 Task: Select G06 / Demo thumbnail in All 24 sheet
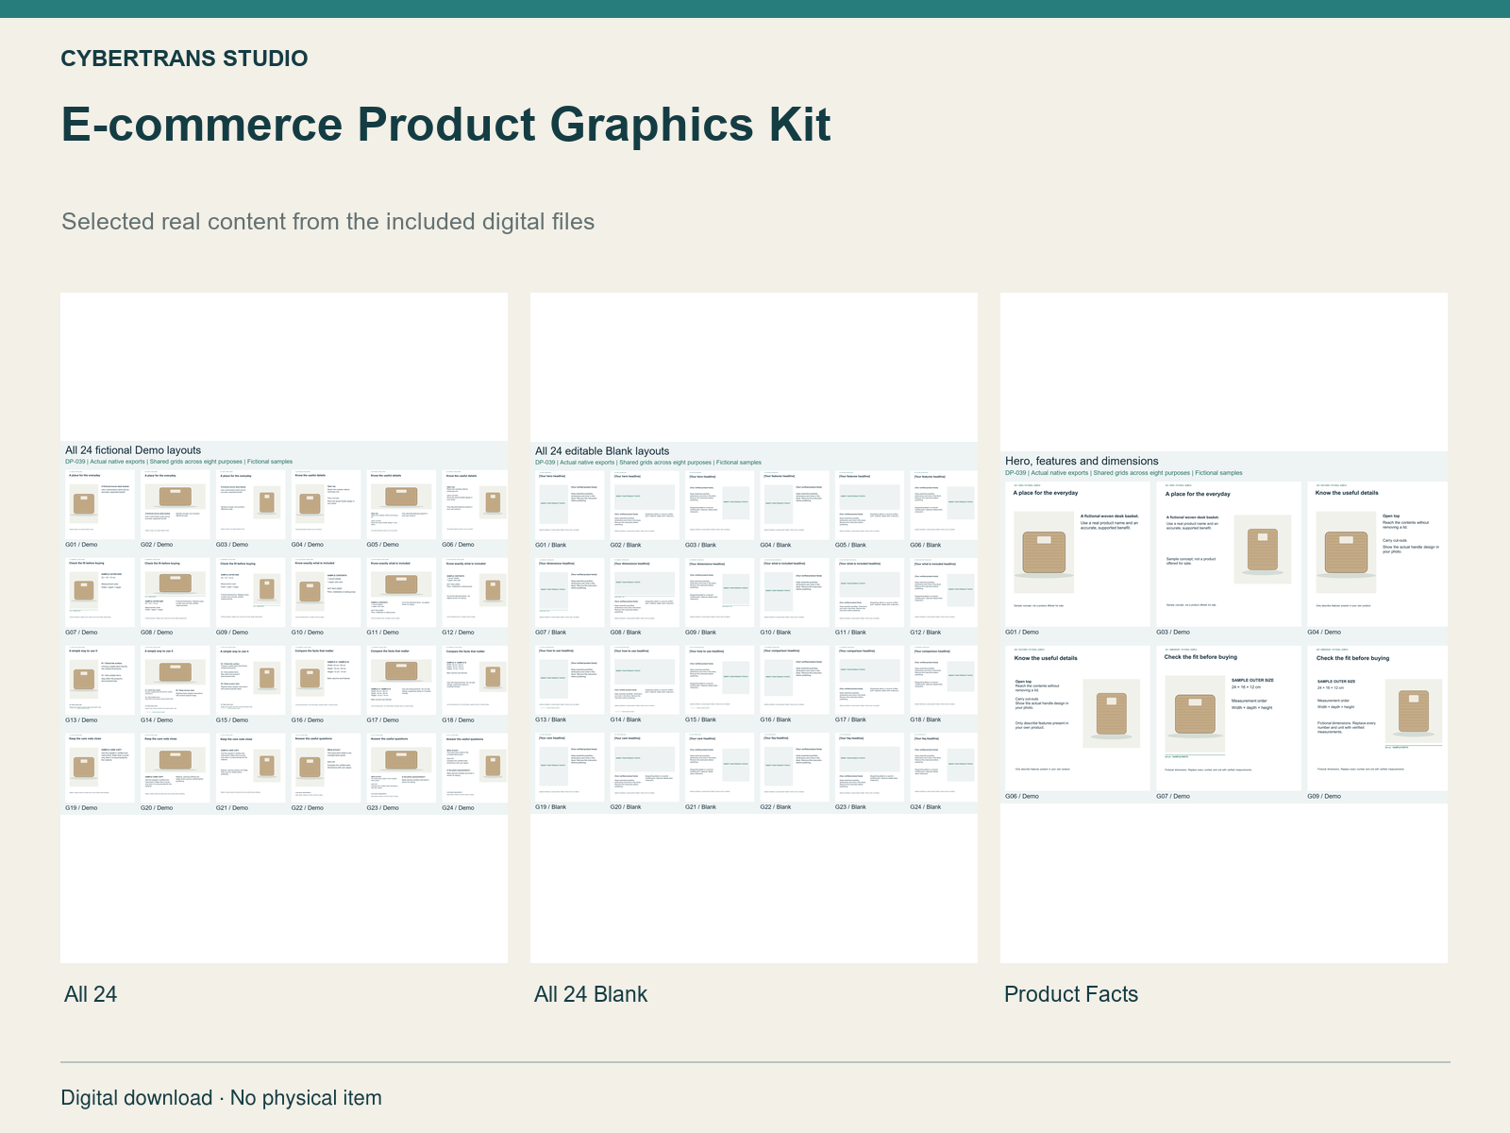(476, 505)
